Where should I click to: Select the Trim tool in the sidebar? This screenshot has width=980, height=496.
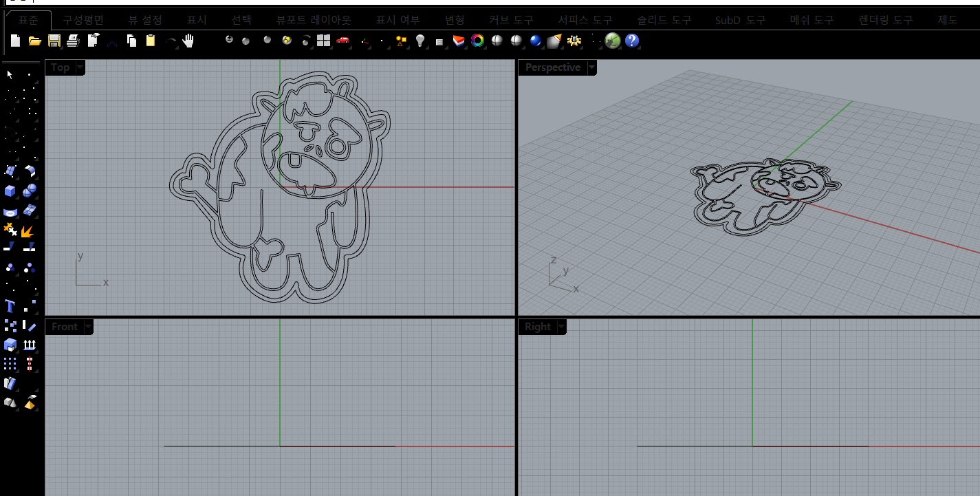(x=10, y=246)
